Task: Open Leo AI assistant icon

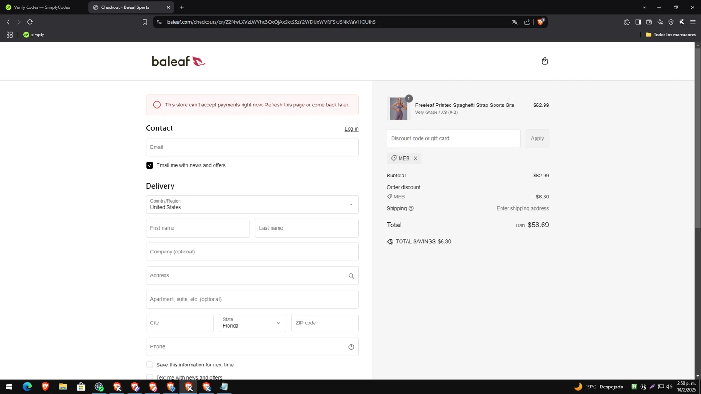Action: click(660, 22)
